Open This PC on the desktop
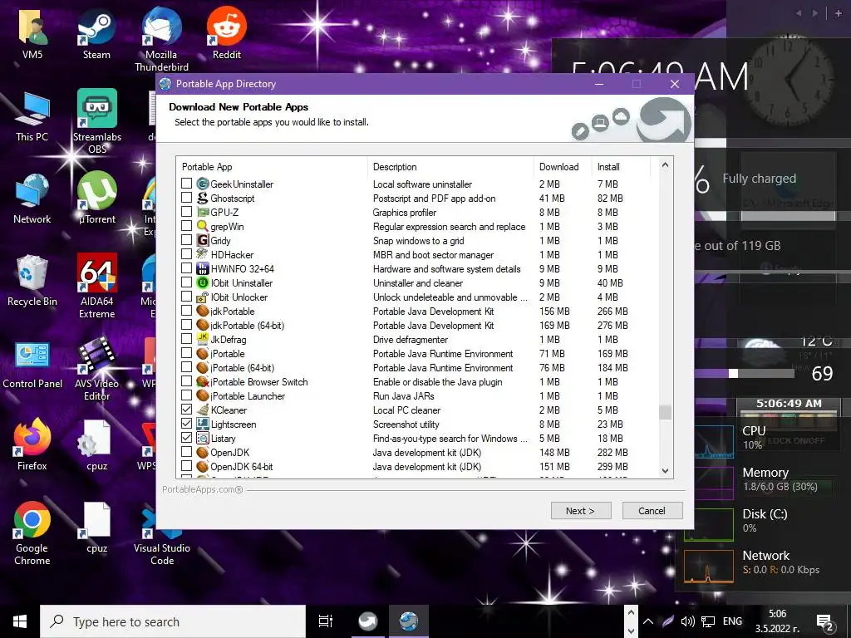Image resolution: width=851 pixels, height=638 pixels. coord(32,116)
